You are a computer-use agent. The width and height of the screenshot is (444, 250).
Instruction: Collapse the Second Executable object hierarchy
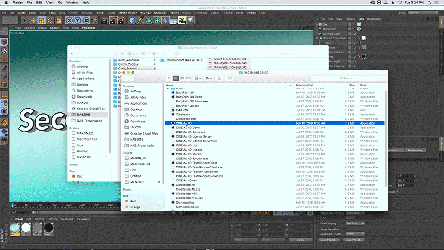317,38
